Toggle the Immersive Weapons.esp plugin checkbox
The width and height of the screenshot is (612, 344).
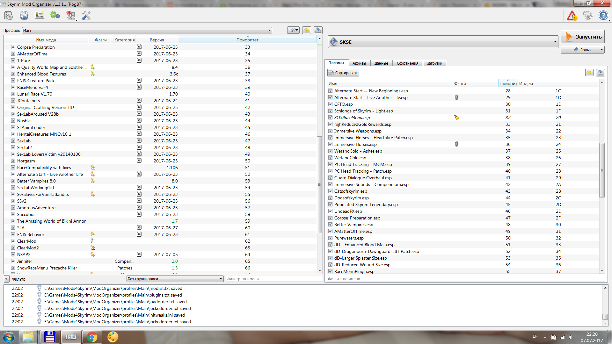click(x=330, y=131)
